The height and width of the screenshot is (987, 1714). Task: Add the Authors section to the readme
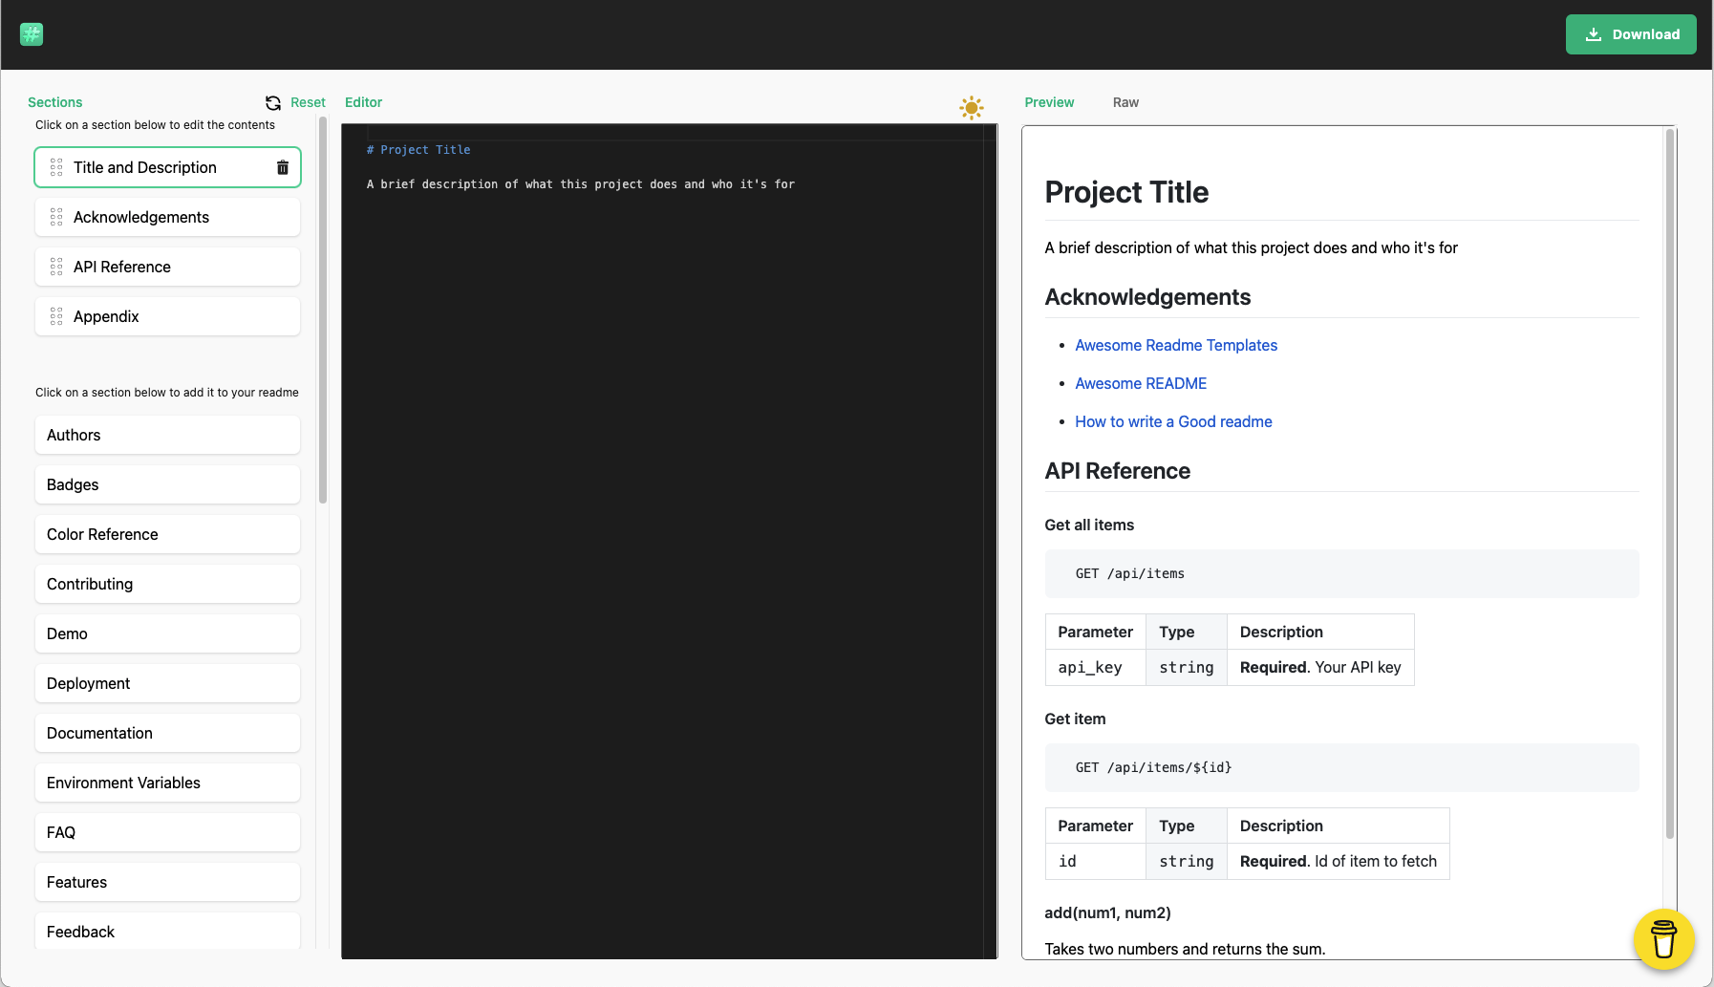167,435
